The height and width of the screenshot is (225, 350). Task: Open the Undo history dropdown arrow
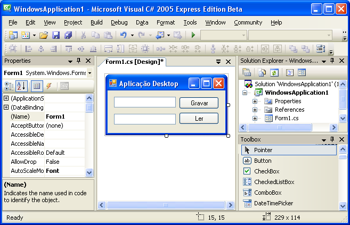point(132,35)
